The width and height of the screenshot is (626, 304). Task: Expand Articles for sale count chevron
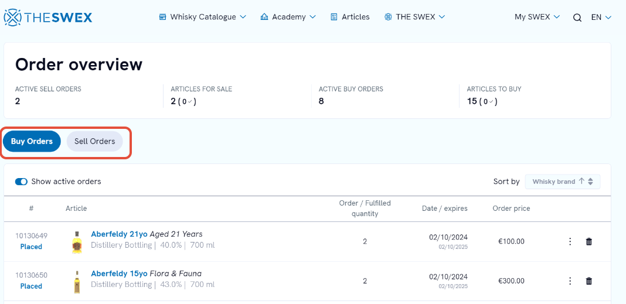click(190, 102)
